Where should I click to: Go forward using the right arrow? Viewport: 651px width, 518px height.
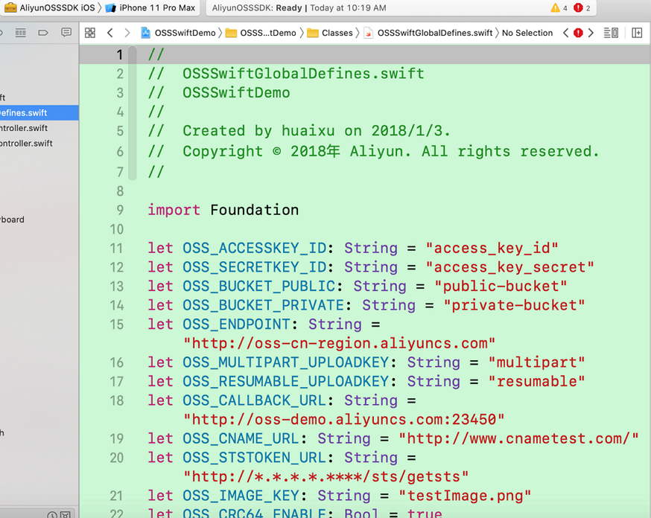(x=127, y=33)
